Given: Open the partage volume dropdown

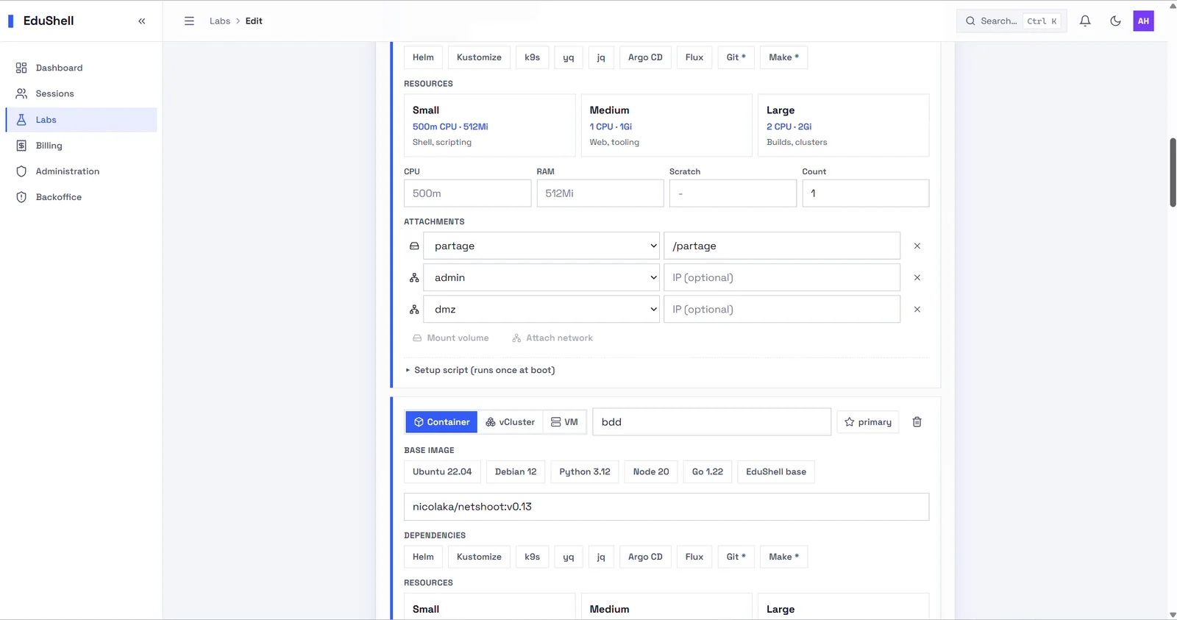Looking at the screenshot, I should pos(541,246).
